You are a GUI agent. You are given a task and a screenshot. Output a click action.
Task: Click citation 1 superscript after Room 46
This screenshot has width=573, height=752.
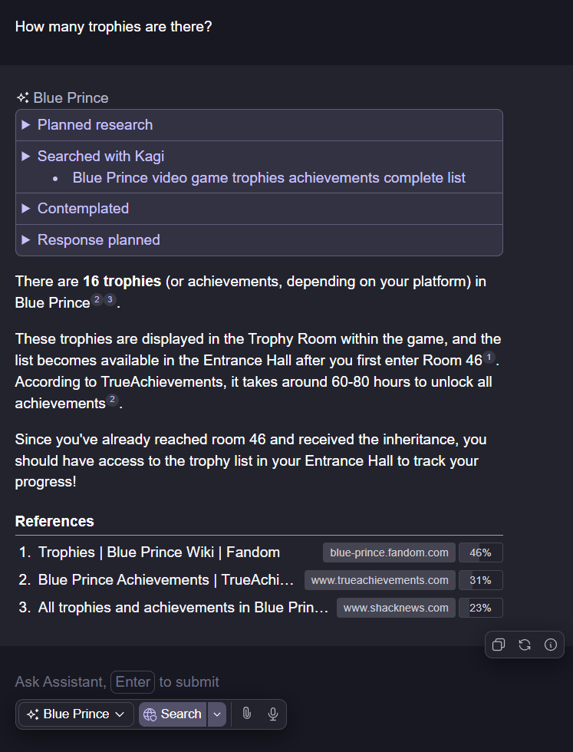coord(489,358)
